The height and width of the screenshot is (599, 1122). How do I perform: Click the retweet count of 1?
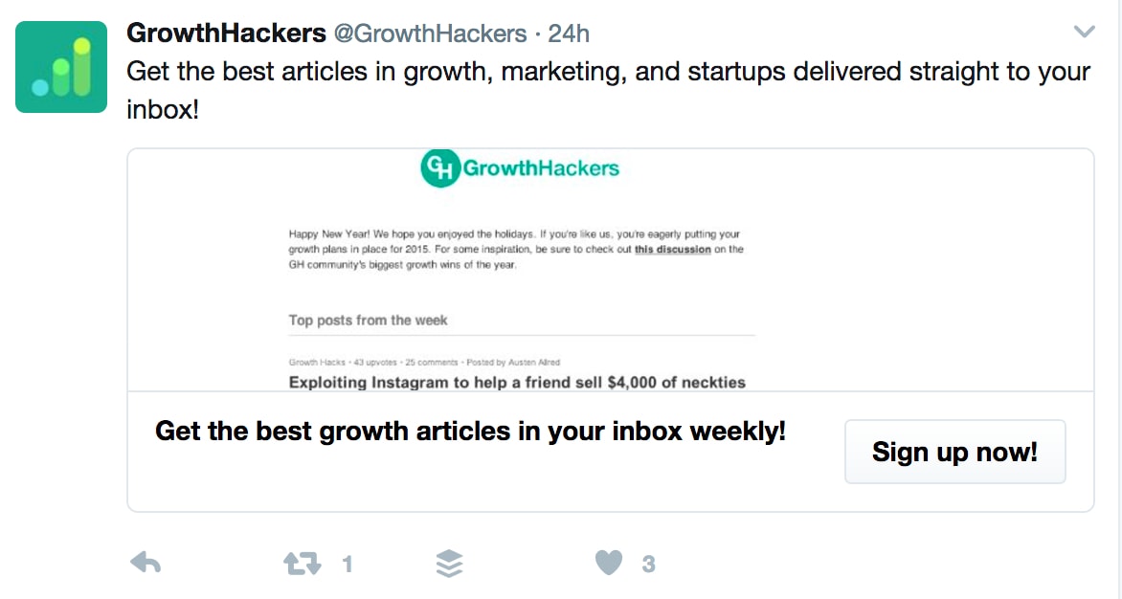348,566
